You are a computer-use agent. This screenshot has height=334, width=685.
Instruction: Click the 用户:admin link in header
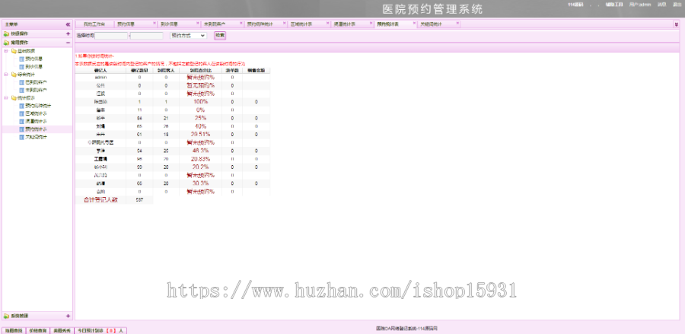(x=640, y=5)
